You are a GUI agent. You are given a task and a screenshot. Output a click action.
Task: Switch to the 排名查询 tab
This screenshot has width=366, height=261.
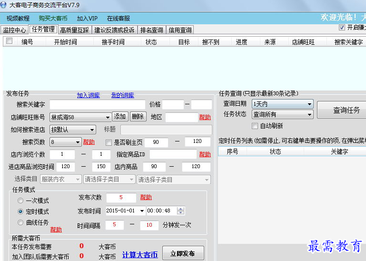pos(151,30)
